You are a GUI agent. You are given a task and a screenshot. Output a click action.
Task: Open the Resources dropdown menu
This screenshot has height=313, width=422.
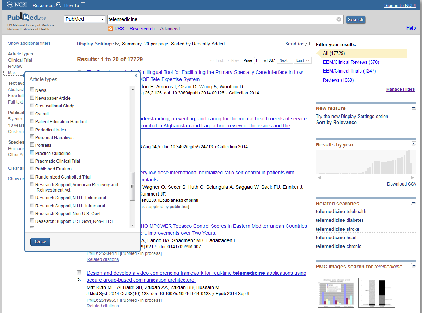click(47, 5)
